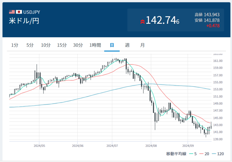Screen dimensions: 232x162
Task: Click the red double up-arrow indicator
Action: pyautogui.click(x=142, y=21)
